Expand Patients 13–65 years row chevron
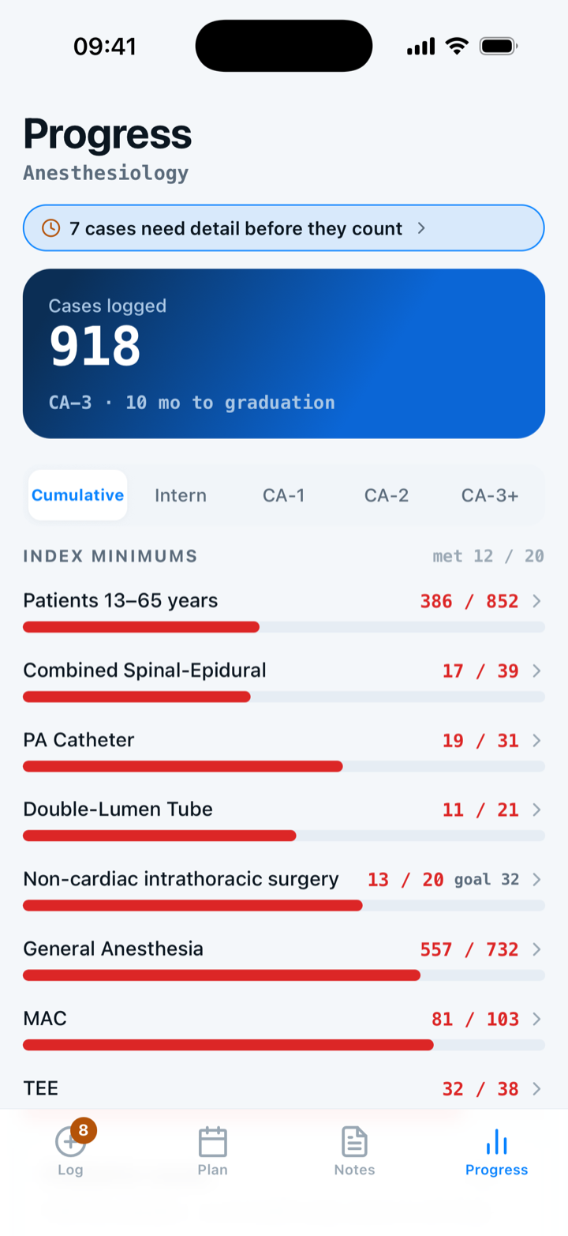The height and width of the screenshot is (1236, 568). (536, 601)
